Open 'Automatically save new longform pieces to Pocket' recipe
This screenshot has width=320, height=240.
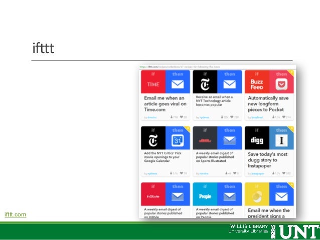pyautogui.click(x=268, y=104)
